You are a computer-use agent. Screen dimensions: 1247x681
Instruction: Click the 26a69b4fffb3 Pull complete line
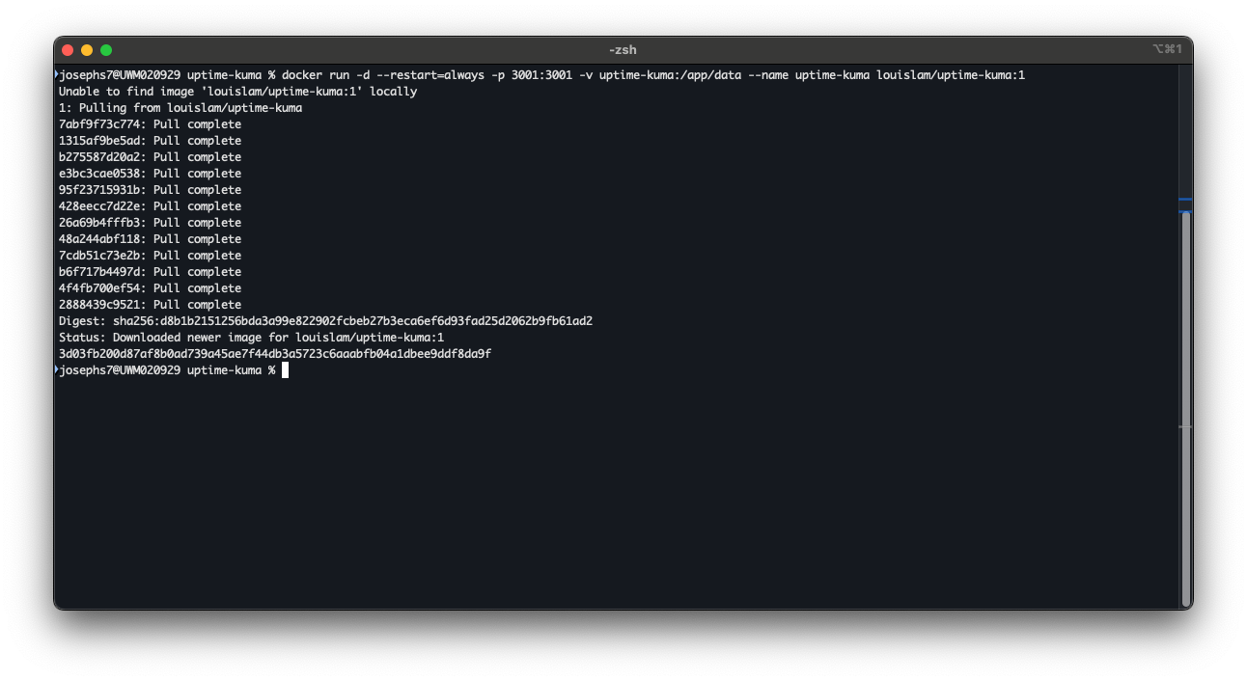150,223
